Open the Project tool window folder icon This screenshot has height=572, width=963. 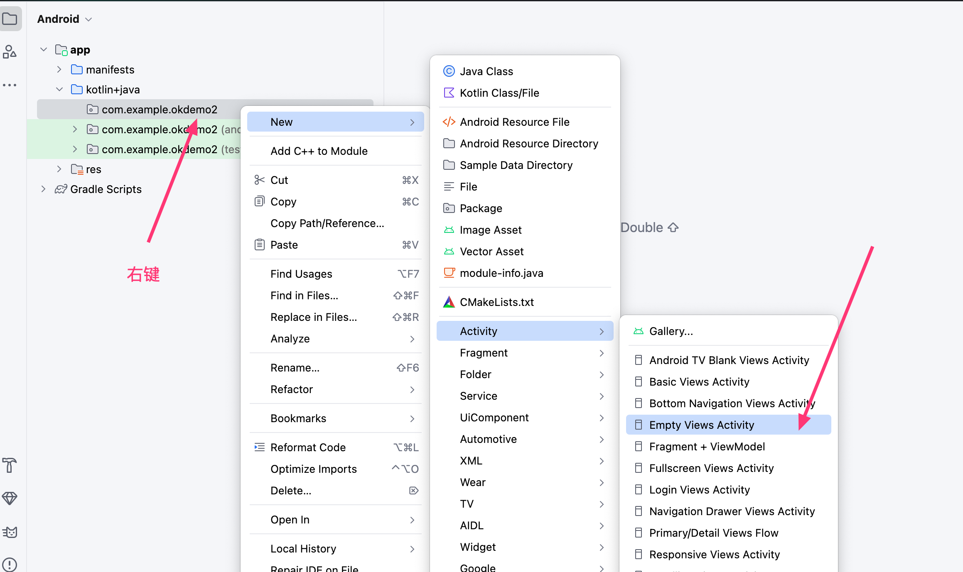click(x=10, y=19)
